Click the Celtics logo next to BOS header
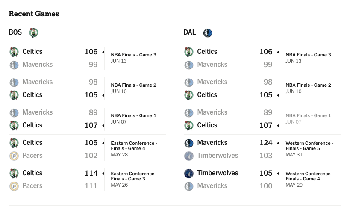The image size is (347, 206). 34,33
